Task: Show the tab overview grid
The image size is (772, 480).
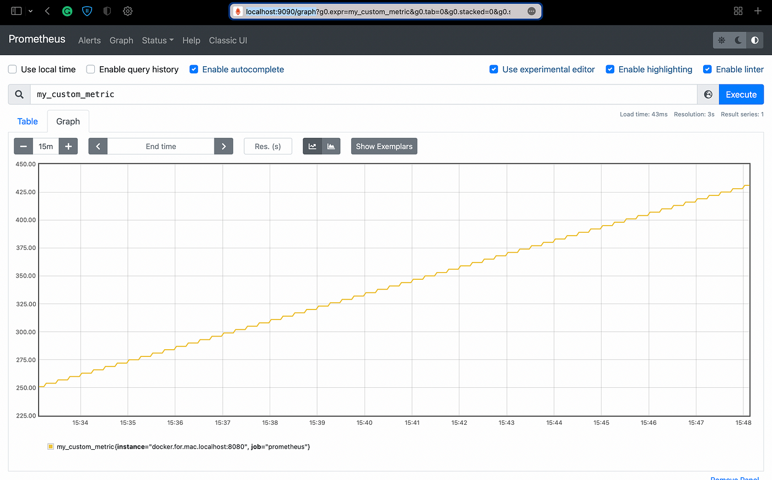Action: pyautogui.click(x=738, y=11)
